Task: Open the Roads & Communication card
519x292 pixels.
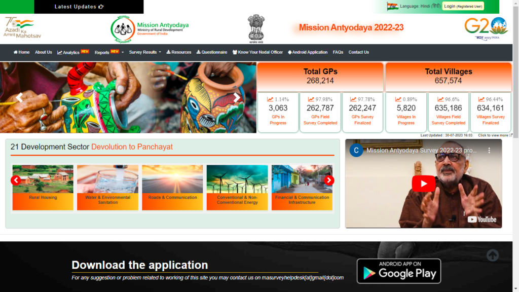Action: point(172,188)
